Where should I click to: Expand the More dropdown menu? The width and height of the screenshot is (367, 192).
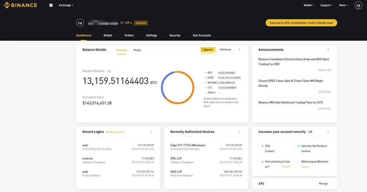coord(343,5)
